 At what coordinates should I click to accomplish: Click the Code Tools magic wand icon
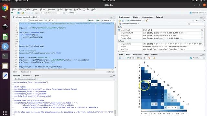(x=49, y=21)
